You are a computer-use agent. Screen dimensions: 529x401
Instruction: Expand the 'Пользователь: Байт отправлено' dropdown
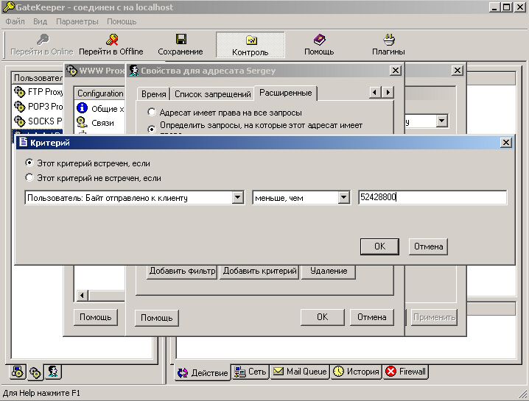pos(237,197)
